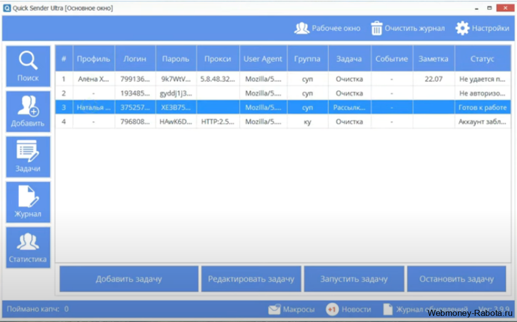
Task: Click the Новости +1 badge
Action: (x=332, y=309)
